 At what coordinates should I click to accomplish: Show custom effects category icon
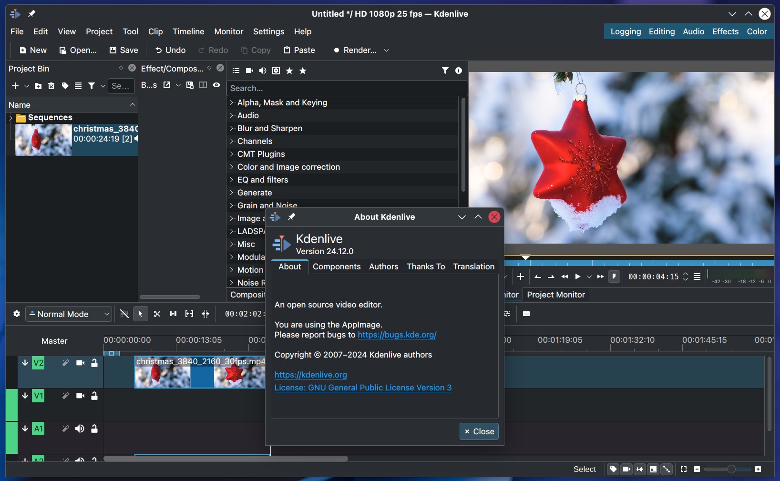(x=276, y=71)
